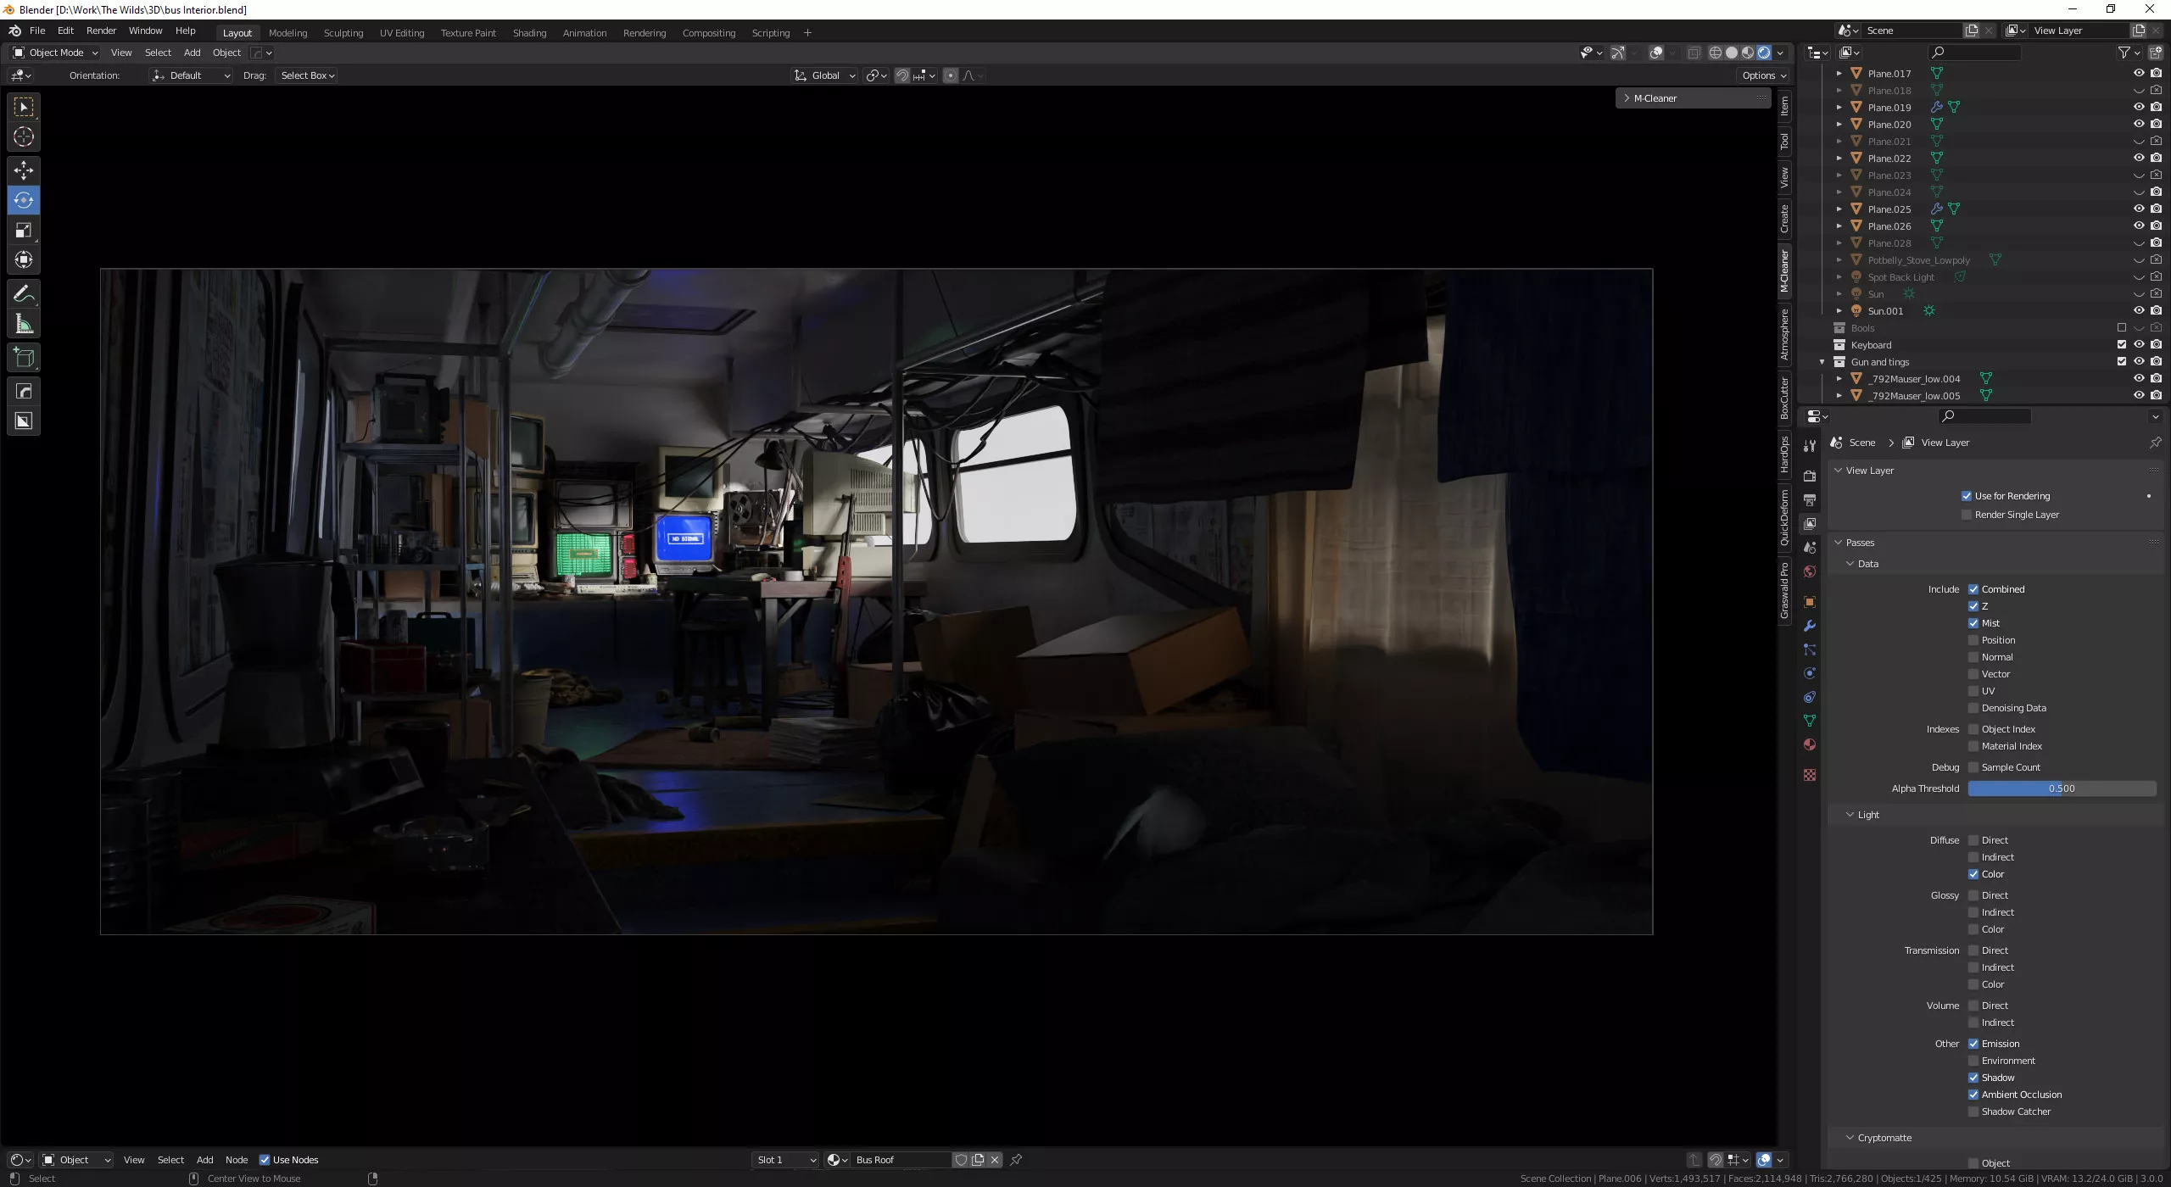Open the Select Box drag dropdown

(308, 75)
